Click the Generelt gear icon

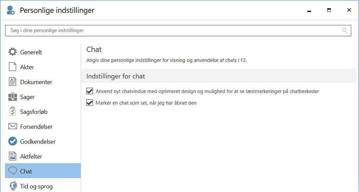(x=13, y=52)
